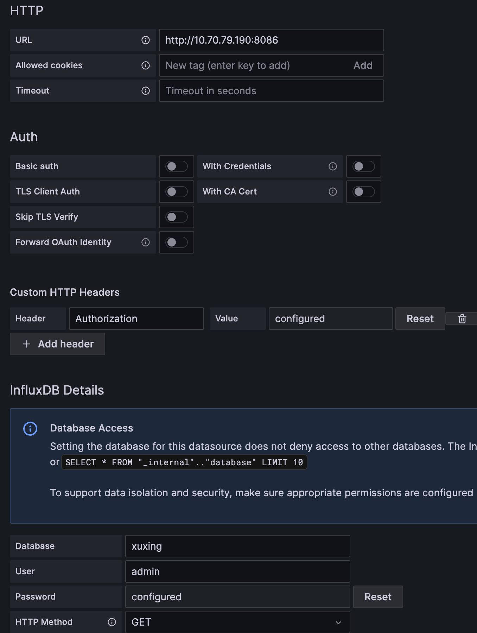477x633 pixels.
Task: Enable the With Credentials switch
Action: (364, 166)
